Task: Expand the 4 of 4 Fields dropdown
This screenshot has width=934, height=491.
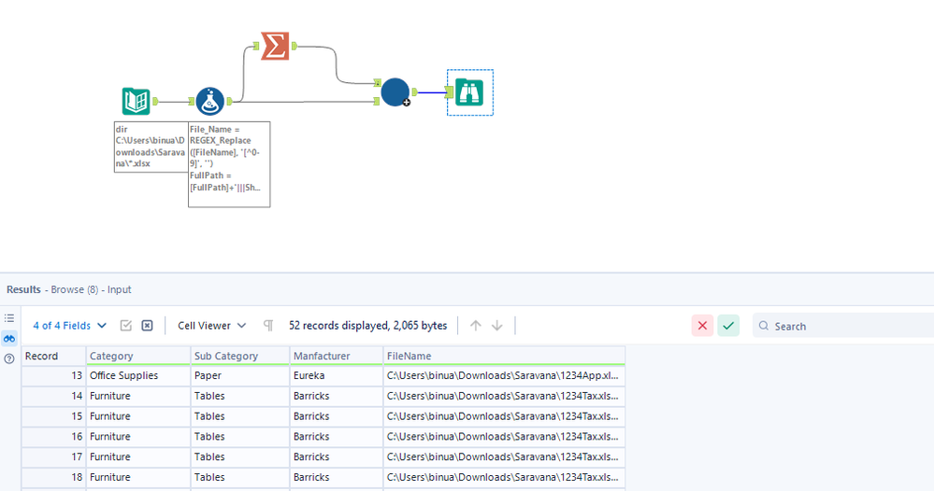Action: point(70,325)
